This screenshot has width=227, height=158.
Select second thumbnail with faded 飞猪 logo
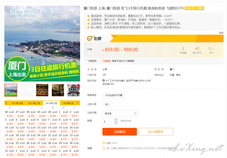[26, 90]
